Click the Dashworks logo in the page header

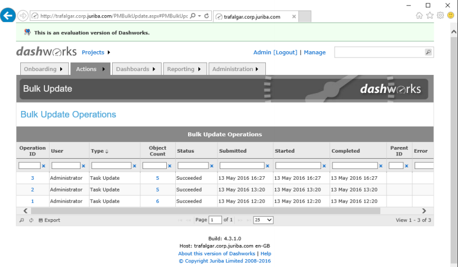46,52
